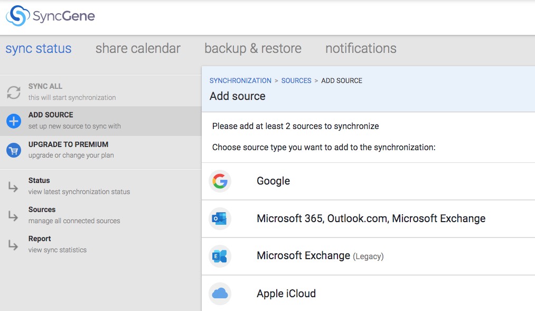Click the arrow icon beside Report

pos(13,245)
